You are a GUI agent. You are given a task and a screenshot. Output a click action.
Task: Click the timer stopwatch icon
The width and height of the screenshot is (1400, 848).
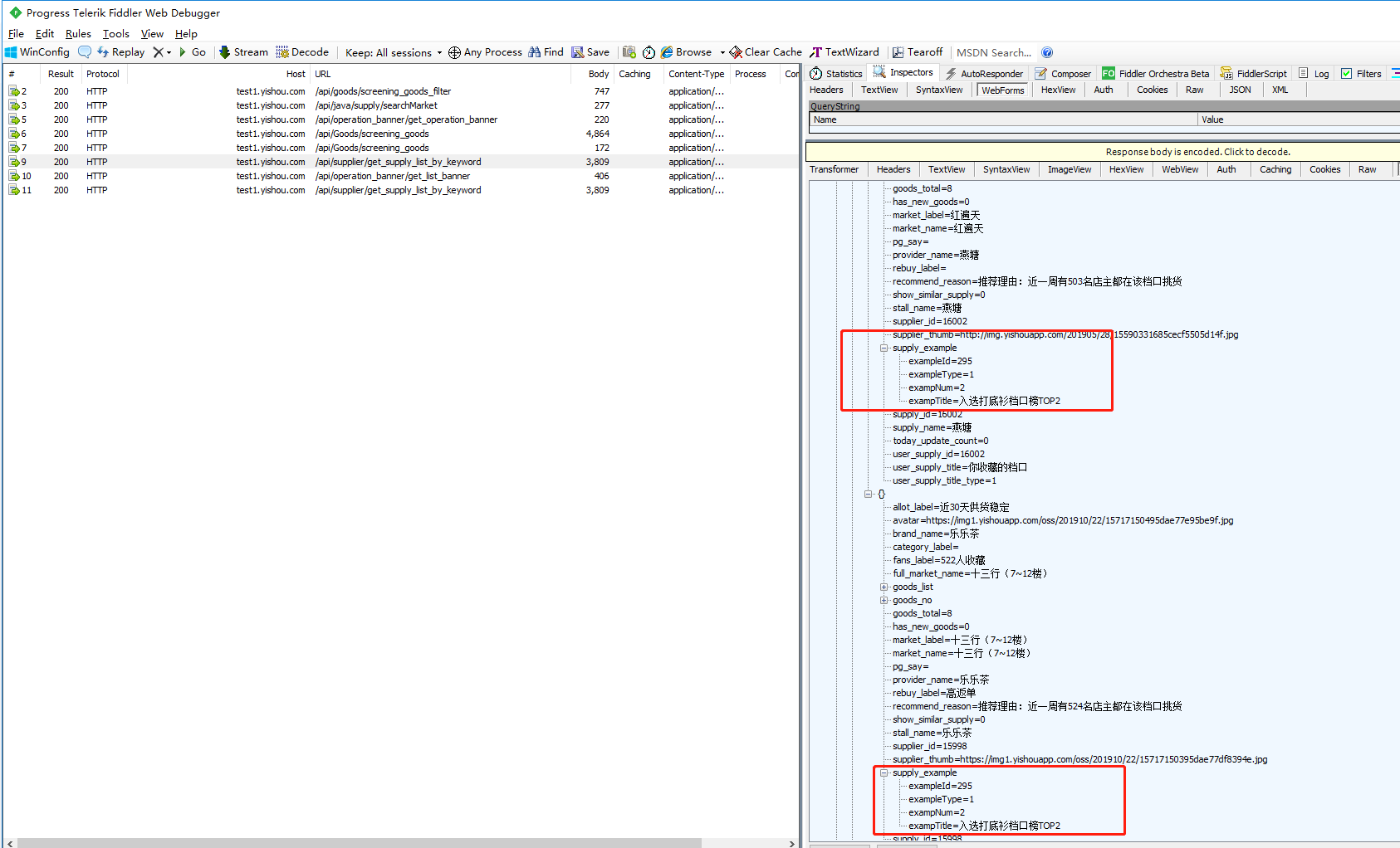[649, 52]
